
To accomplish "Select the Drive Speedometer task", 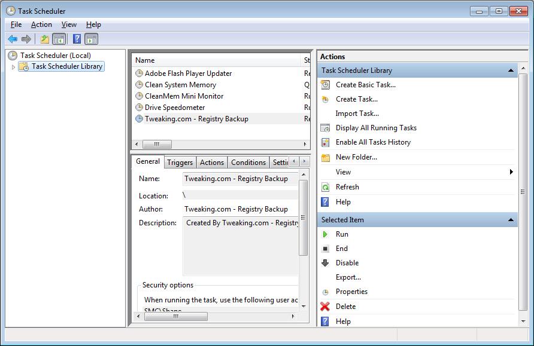I will (x=175, y=108).
